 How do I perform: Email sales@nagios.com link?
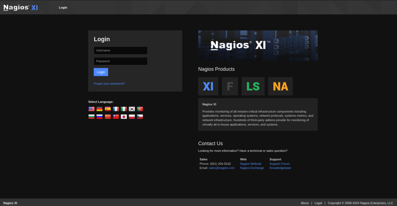pos(221,168)
